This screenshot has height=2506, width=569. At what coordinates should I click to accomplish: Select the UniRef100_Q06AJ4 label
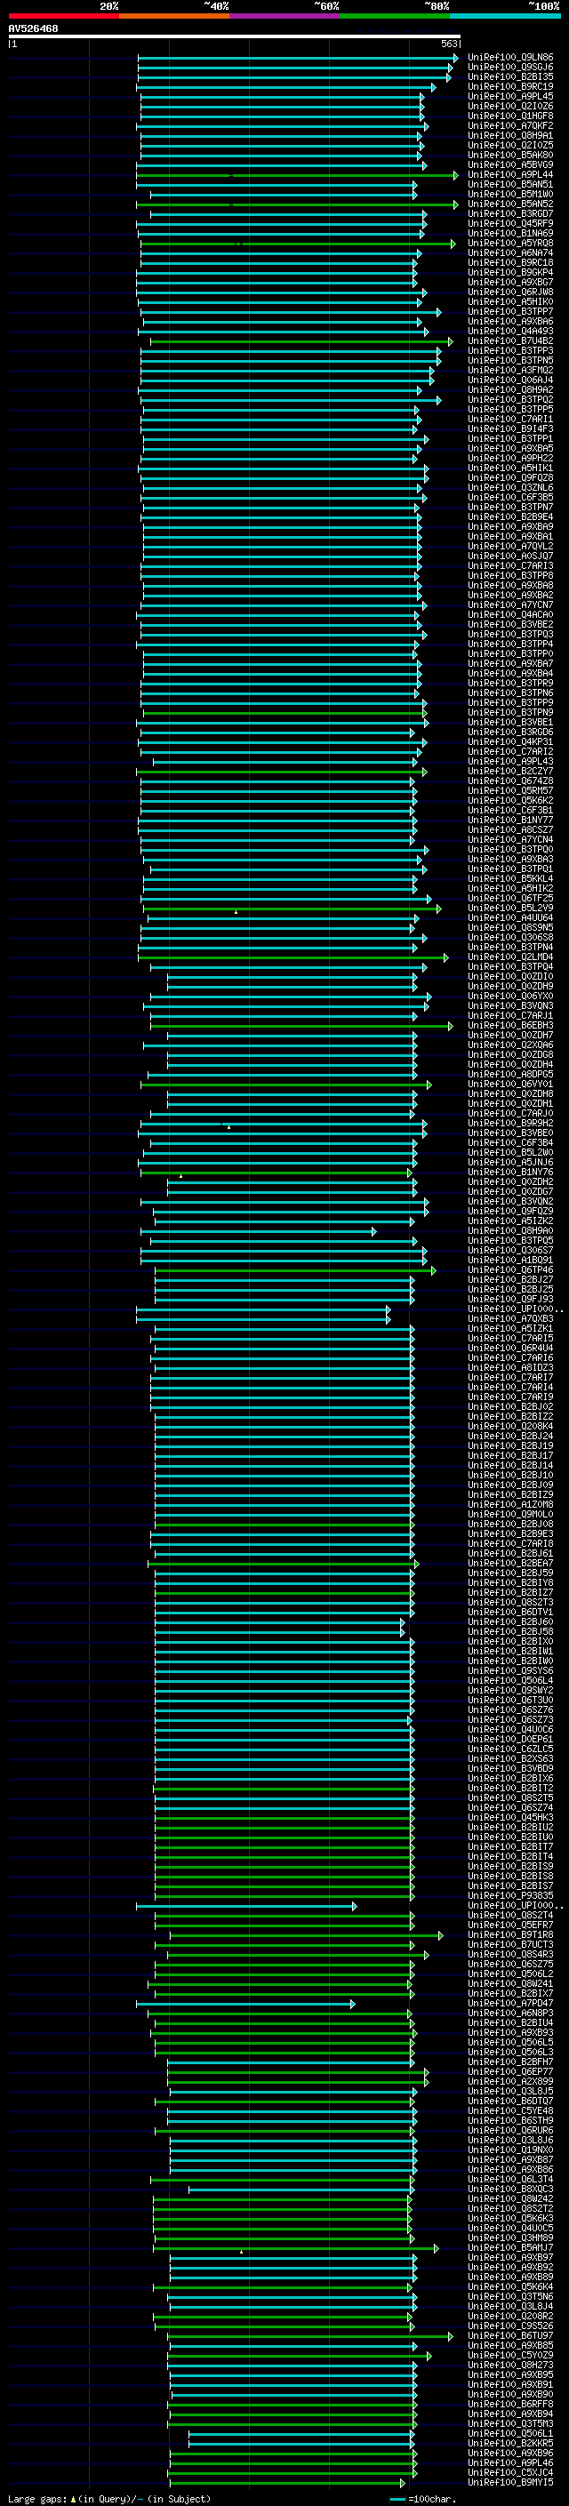(510, 380)
